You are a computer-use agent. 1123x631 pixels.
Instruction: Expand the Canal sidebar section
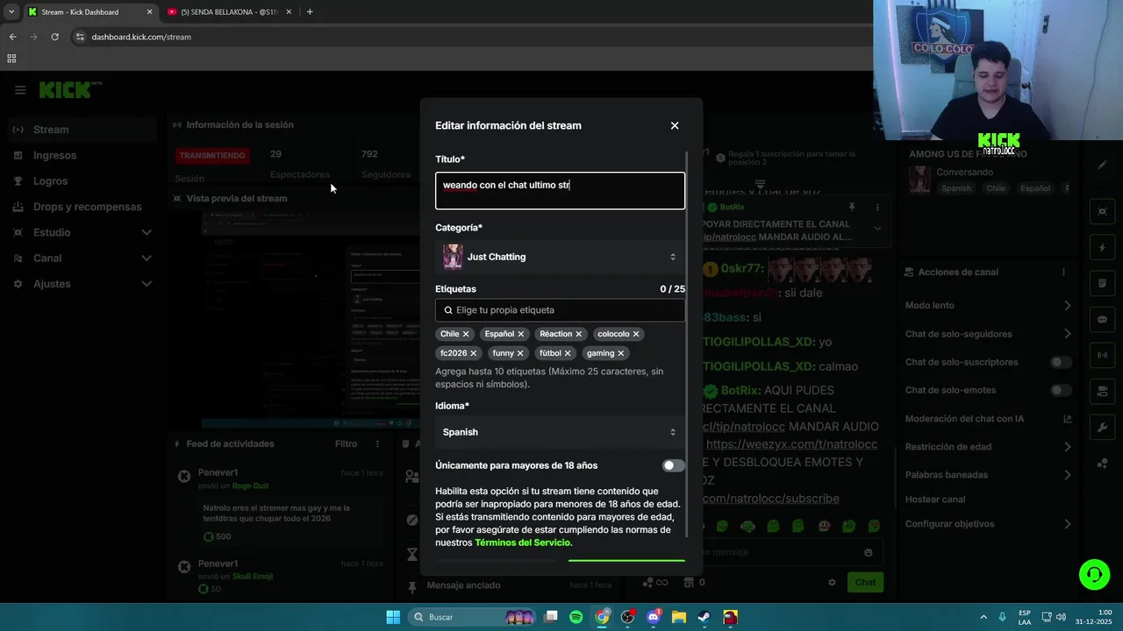pyautogui.click(x=83, y=258)
